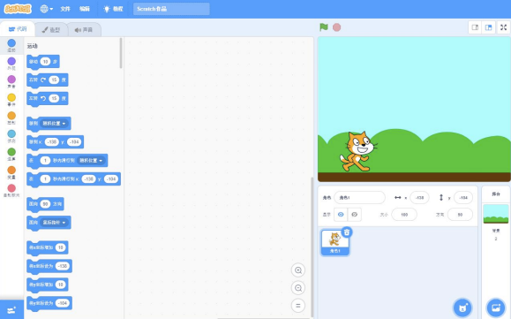Click value 90 in 面向 方向 block

45,204
